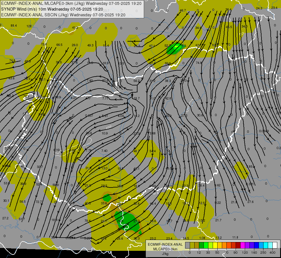Click the map value 11.8
The image size is (281, 258).
(235, 237)
